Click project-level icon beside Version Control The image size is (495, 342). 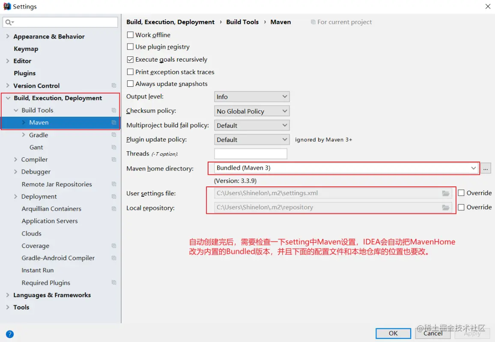(x=114, y=86)
